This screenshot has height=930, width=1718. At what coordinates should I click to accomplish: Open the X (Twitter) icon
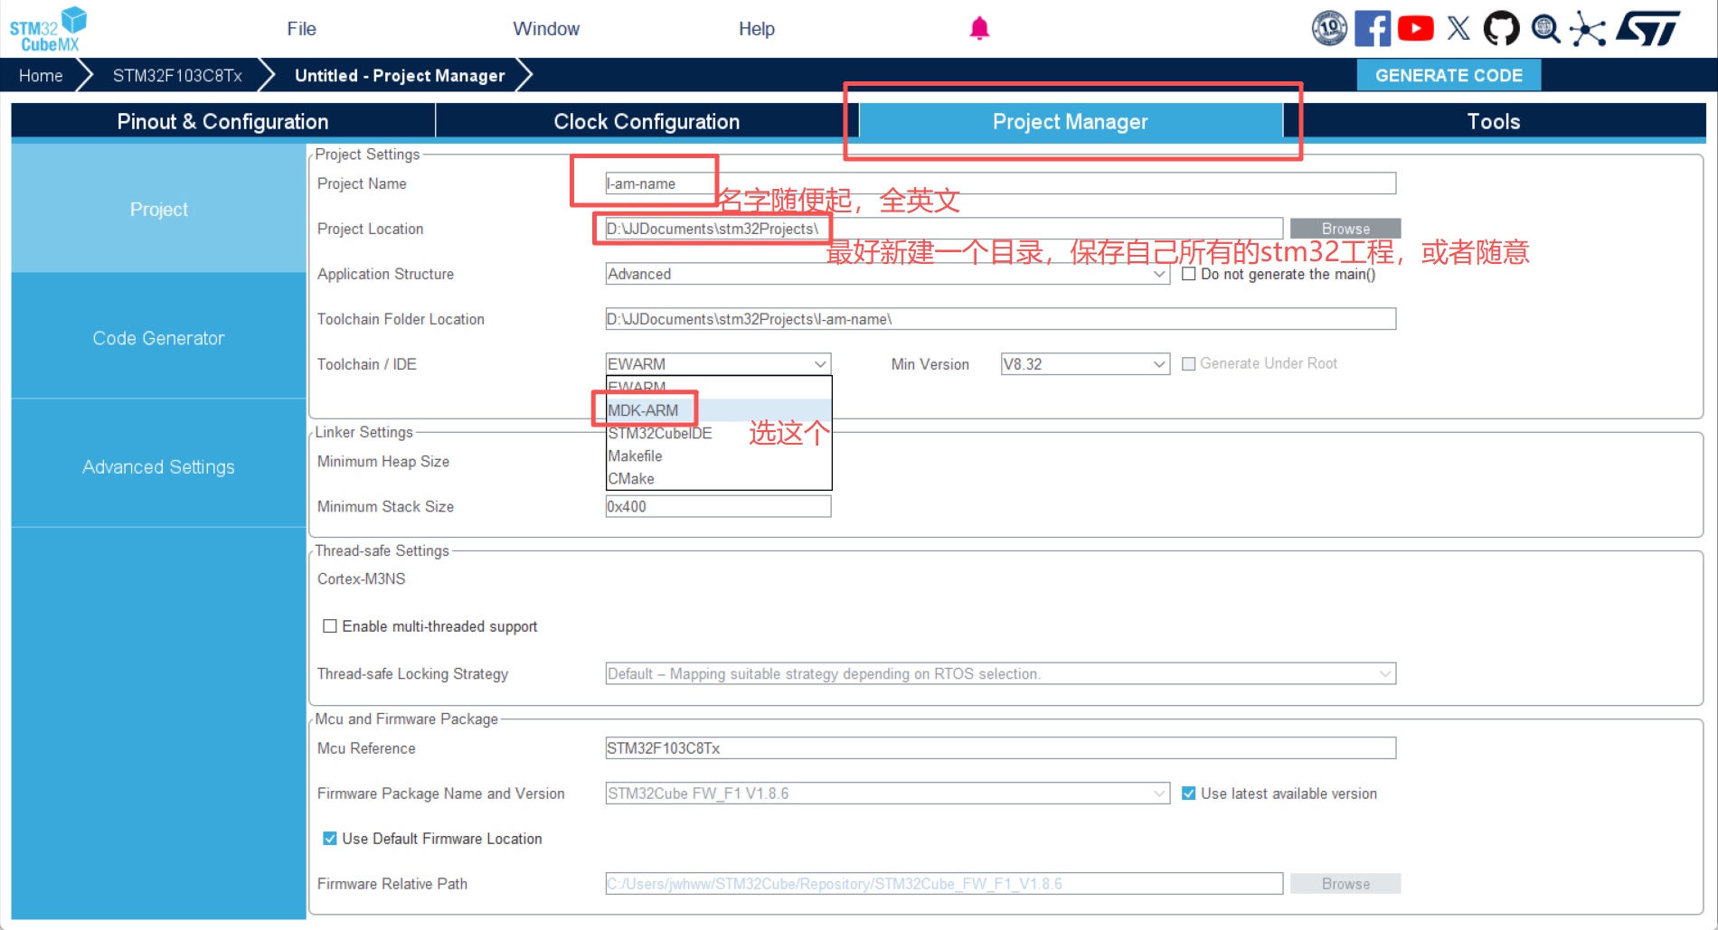tap(1458, 29)
